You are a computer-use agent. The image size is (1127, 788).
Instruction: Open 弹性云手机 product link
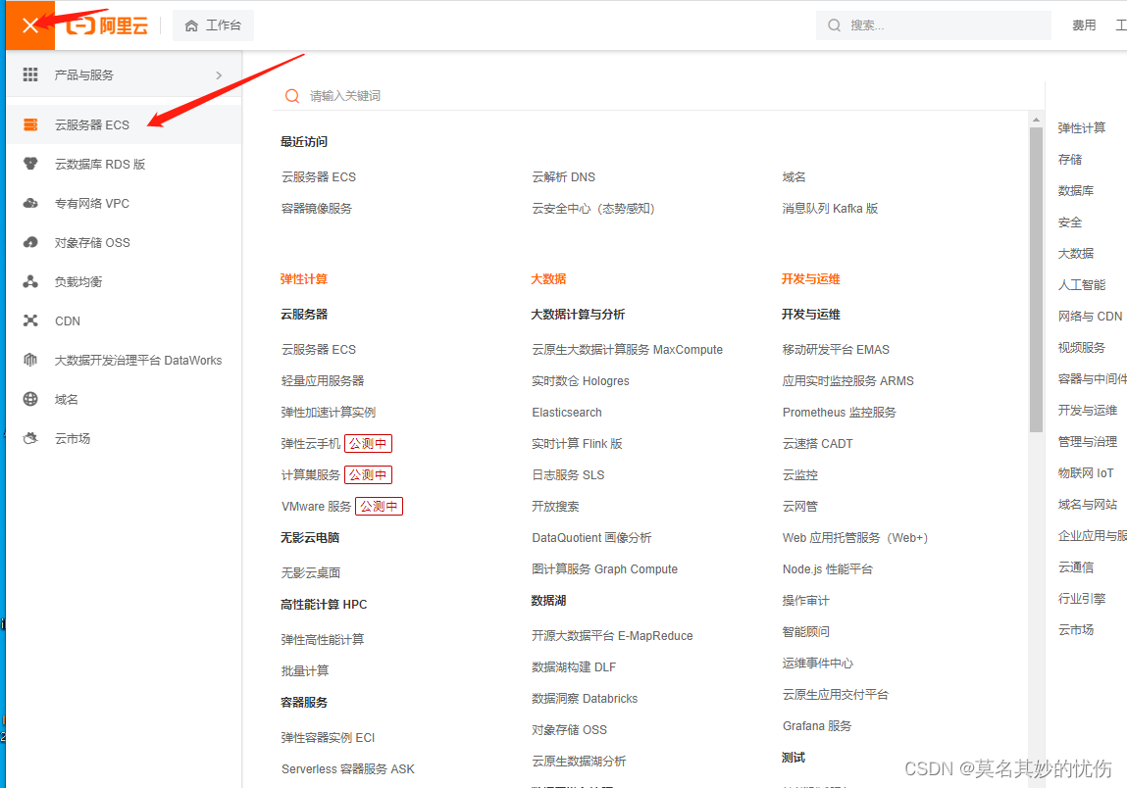pyautogui.click(x=311, y=444)
